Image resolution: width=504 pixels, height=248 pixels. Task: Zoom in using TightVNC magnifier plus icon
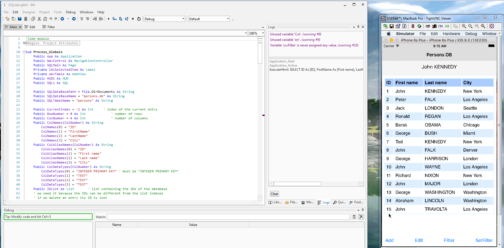coord(464,26)
